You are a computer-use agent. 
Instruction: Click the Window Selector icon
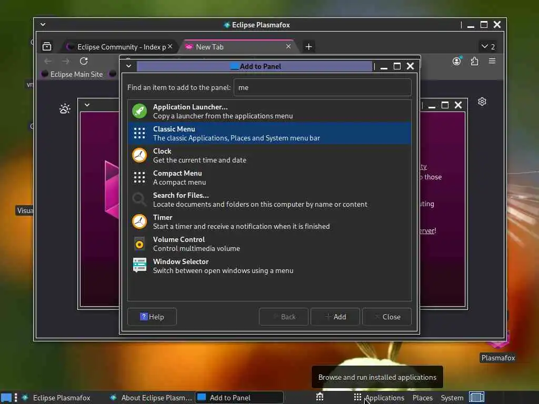pyautogui.click(x=139, y=266)
